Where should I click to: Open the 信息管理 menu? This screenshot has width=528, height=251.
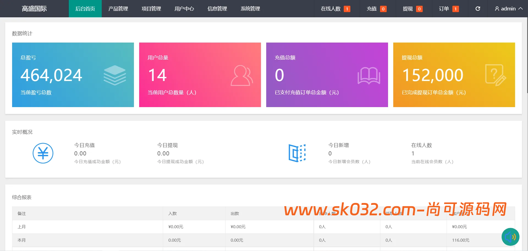coord(217,9)
